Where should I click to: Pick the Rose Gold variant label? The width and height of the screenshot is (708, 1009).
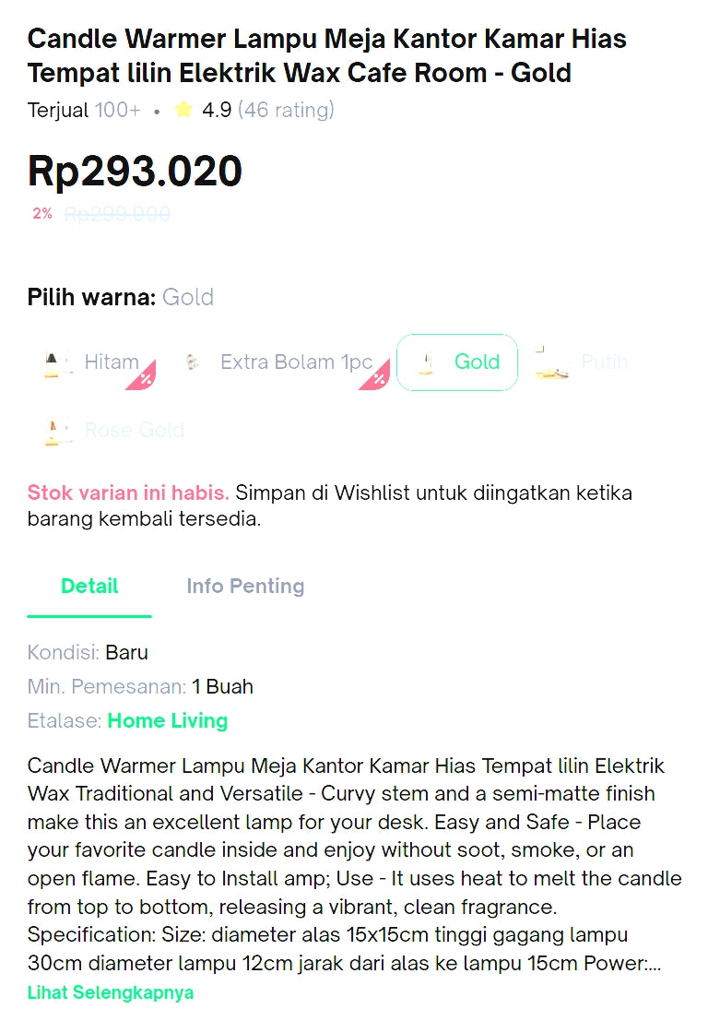pos(134,431)
